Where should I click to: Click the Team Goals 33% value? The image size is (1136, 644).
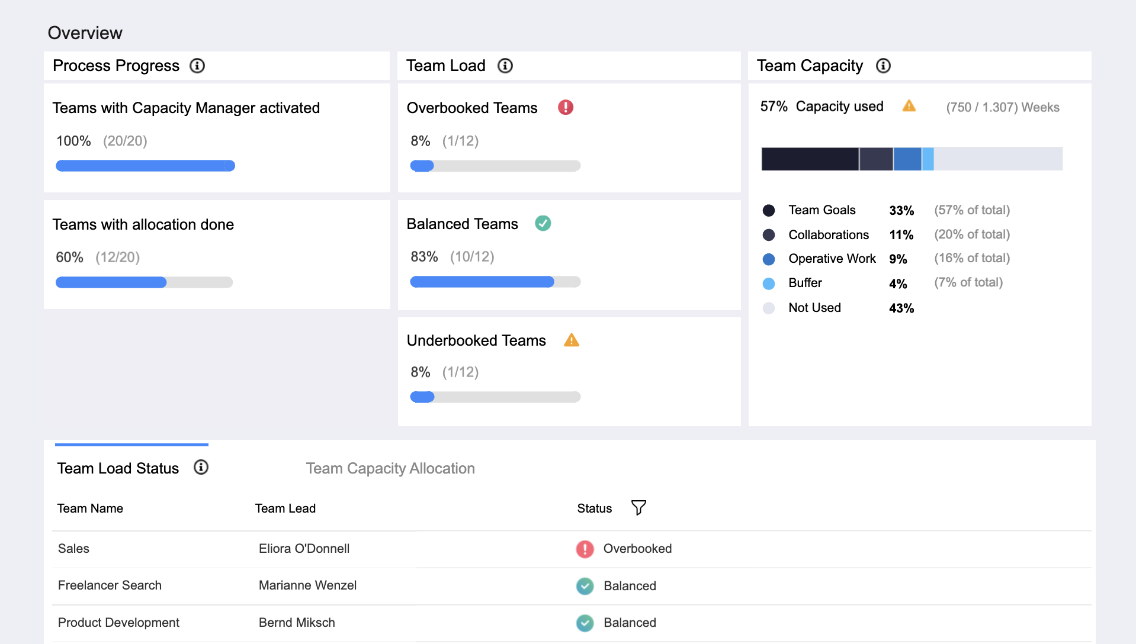901,211
